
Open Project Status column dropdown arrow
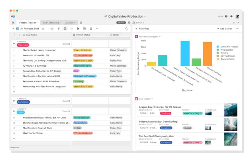(x=107, y=35)
